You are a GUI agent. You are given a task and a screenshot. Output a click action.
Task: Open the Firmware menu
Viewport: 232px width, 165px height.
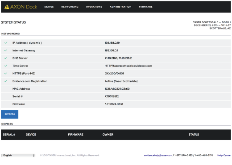click(x=145, y=7)
